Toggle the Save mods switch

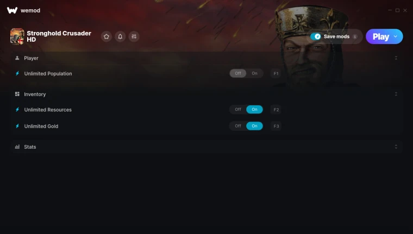(316, 36)
